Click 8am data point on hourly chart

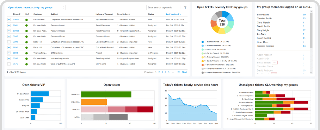tap(168, 94)
